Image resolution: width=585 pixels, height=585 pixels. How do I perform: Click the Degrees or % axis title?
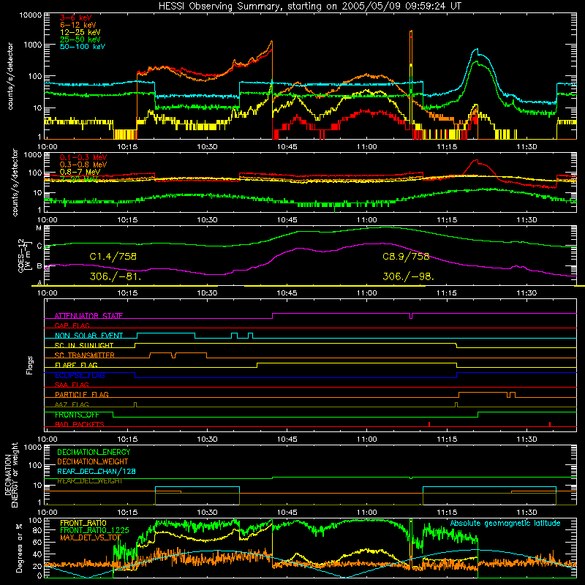click(19, 548)
